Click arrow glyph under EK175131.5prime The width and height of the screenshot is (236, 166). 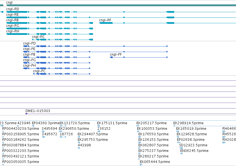[x=98, y=126]
